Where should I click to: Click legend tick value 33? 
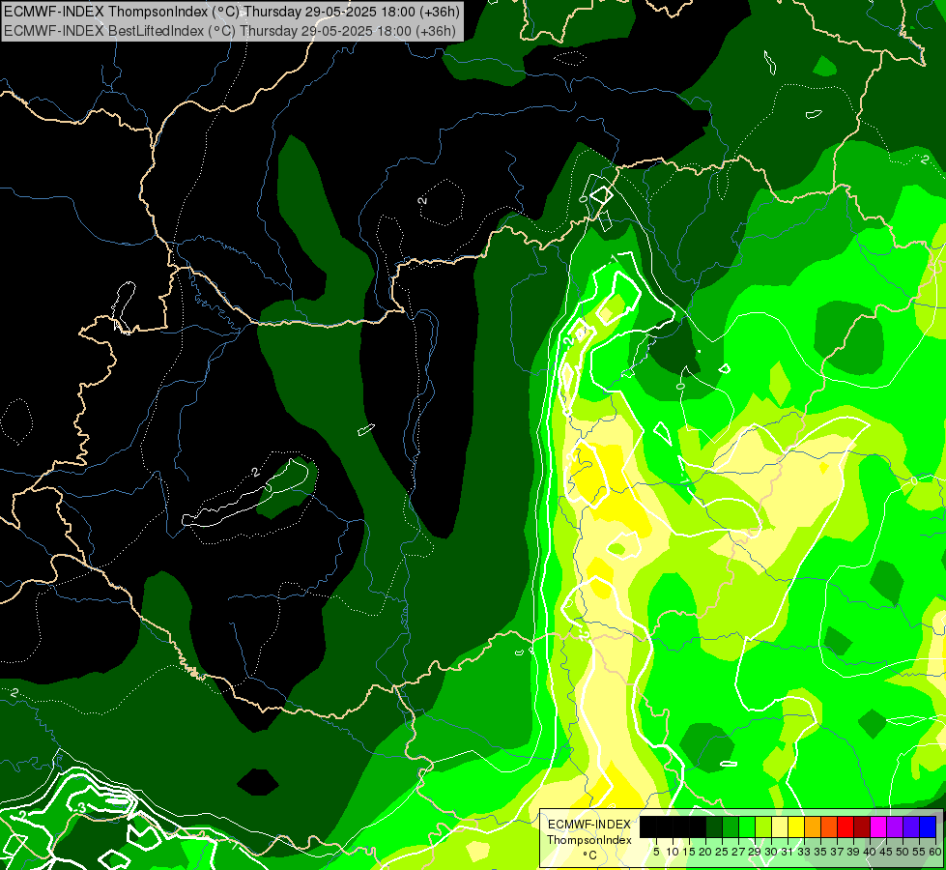804,852
